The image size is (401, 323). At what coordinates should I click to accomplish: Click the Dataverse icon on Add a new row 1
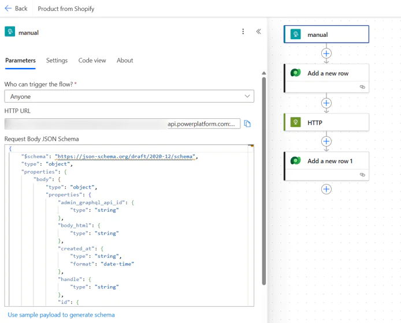(295, 160)
